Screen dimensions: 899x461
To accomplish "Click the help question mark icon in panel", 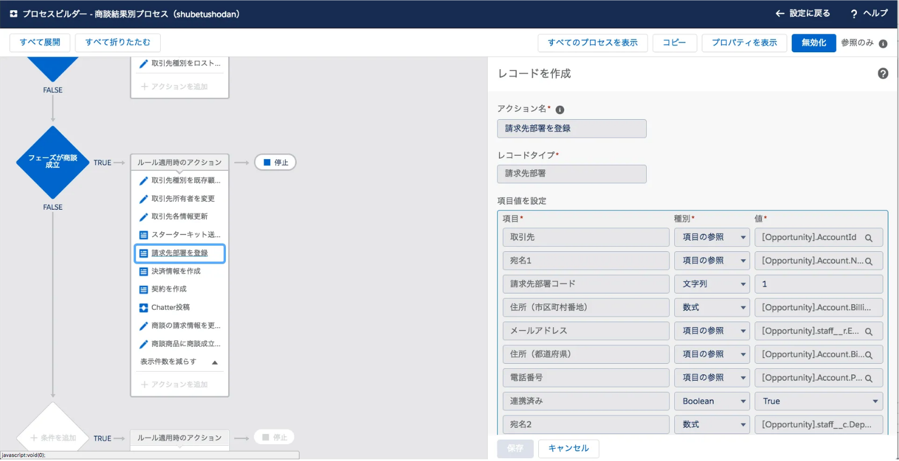I will tap(883, 74).
